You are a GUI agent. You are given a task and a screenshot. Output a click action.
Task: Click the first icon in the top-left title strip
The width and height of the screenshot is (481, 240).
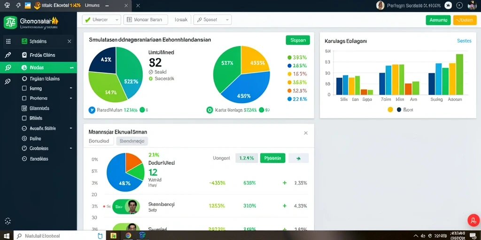click(x=8, y=5)
